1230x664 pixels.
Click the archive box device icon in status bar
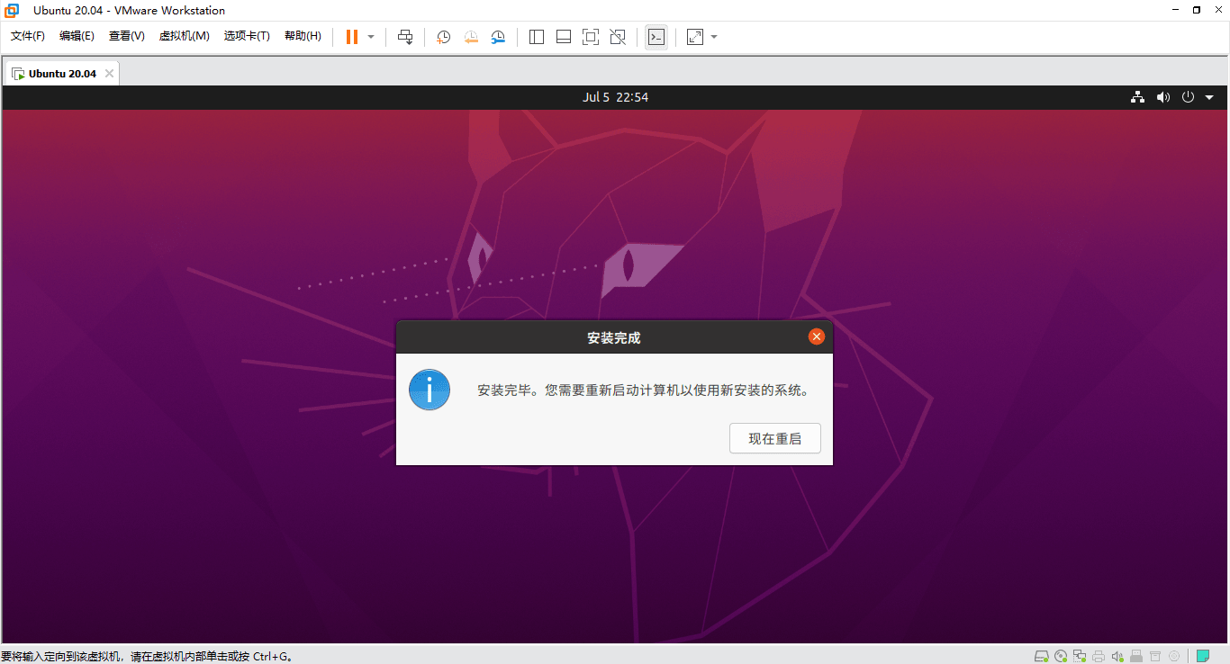[x=1155, y=656]
